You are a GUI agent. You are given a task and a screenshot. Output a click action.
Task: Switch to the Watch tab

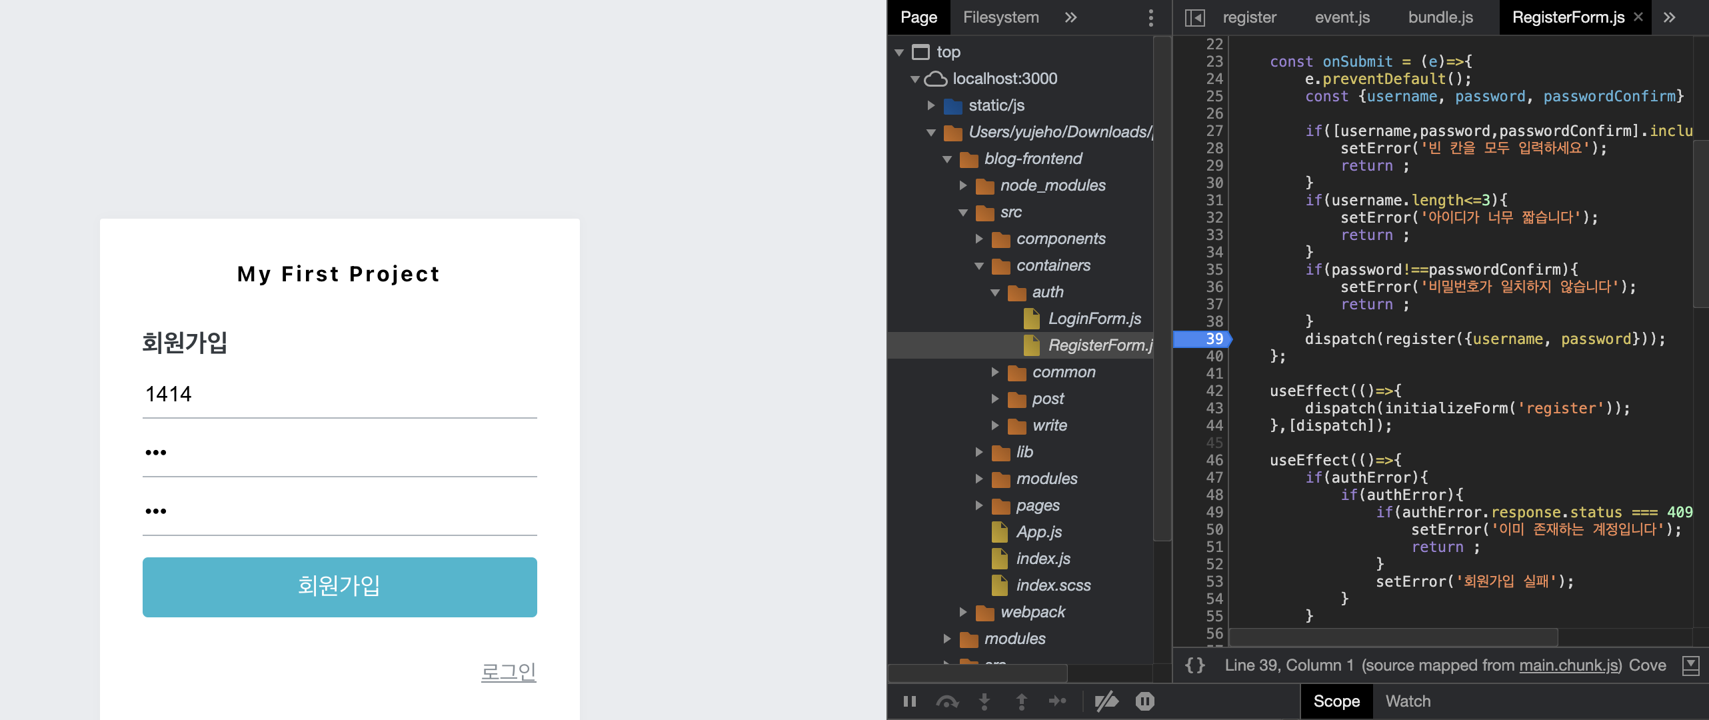[1408, 701]
